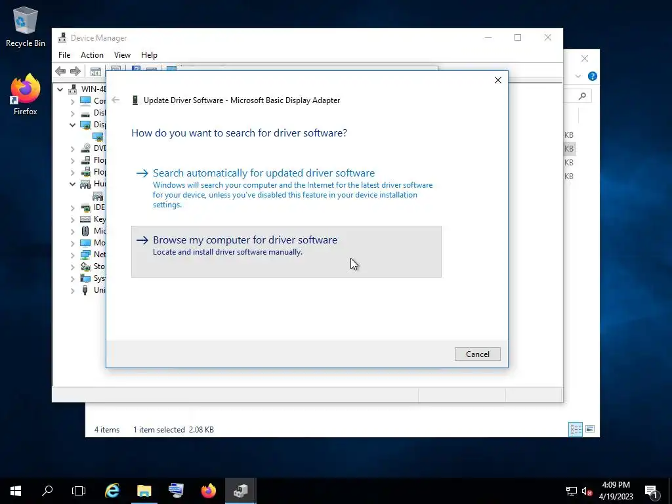Select the Firefox desktop shortcut
The image size is (672, 504).
point(26,94)
